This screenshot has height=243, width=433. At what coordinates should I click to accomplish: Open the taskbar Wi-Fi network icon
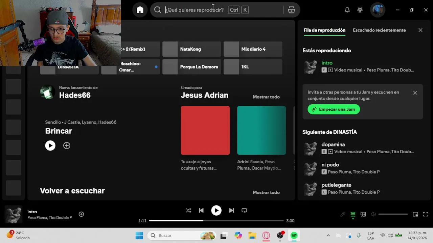tap(383, 236)
